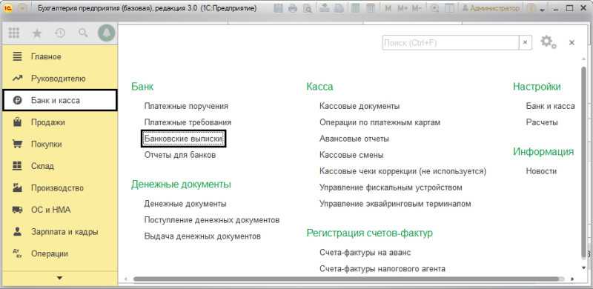The width and height of the screenshot is (593, 289).
Task: Open Банковские выписки
Action: pos(183,139)
